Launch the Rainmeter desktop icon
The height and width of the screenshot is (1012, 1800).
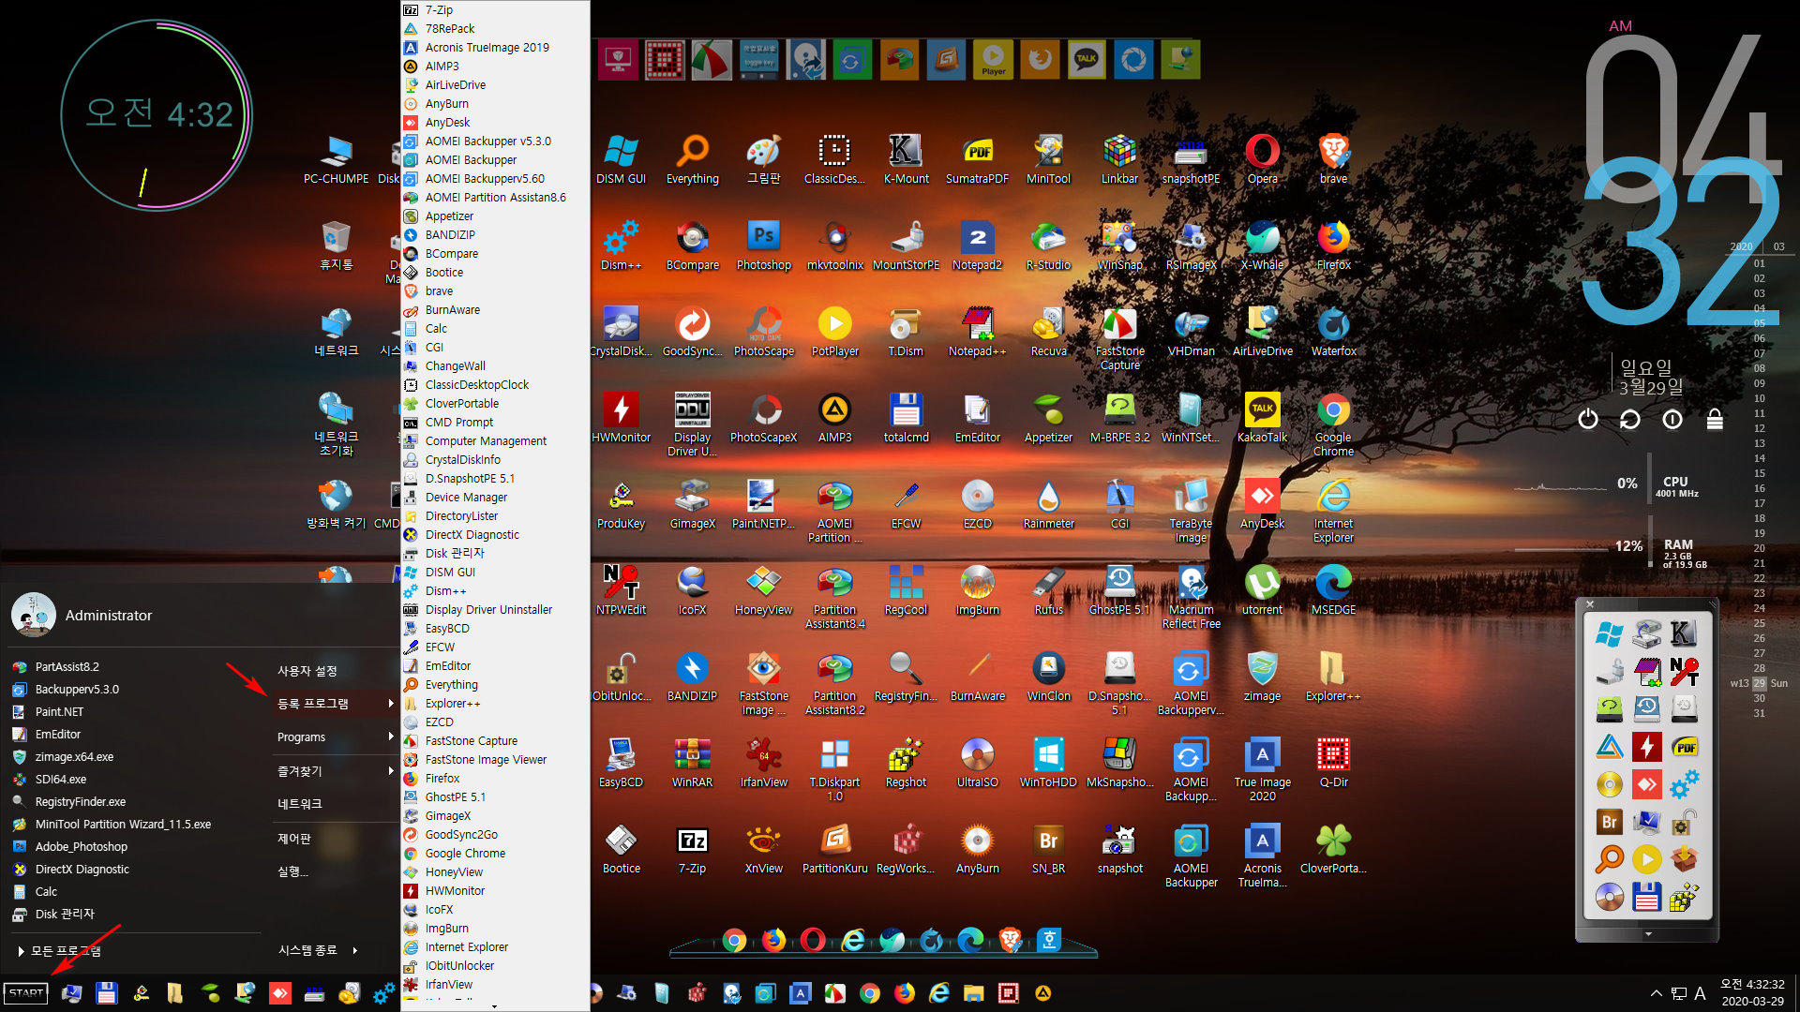(1048, 503)
